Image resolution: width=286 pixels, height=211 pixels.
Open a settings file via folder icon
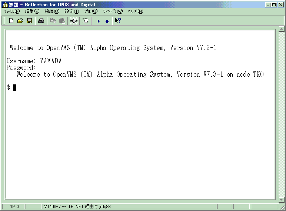[x=20, y=21]
